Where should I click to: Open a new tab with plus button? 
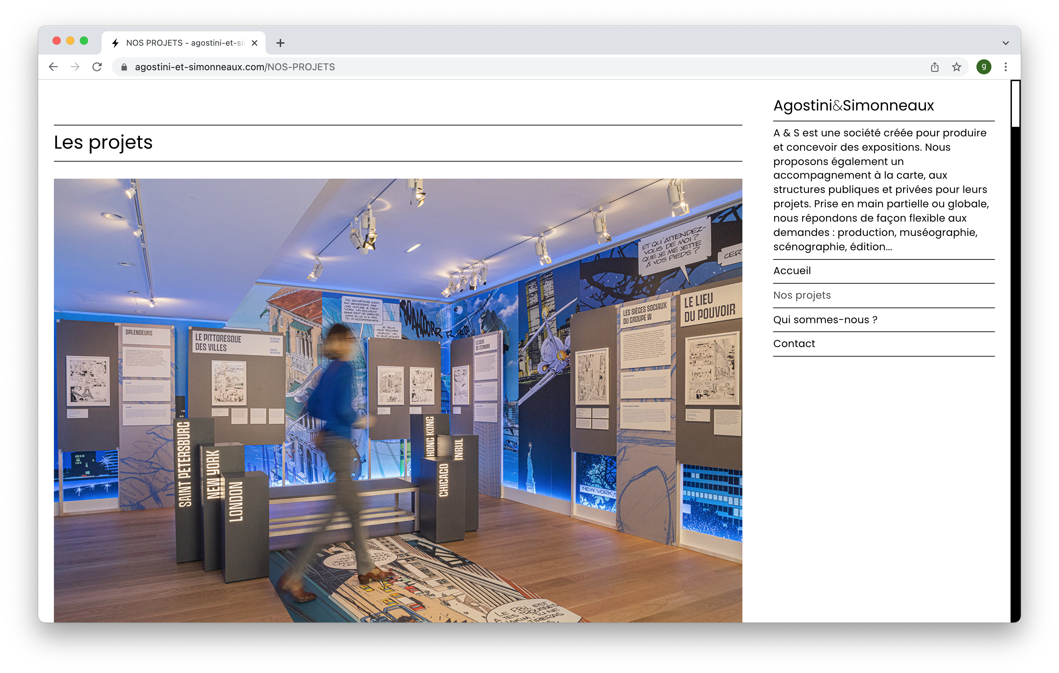[x=280, y=43]
